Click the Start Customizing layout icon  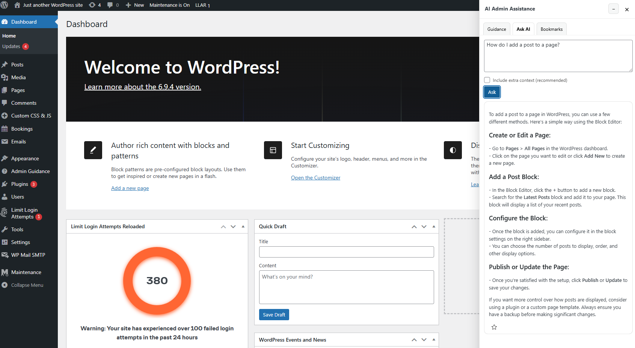[273, 150]
